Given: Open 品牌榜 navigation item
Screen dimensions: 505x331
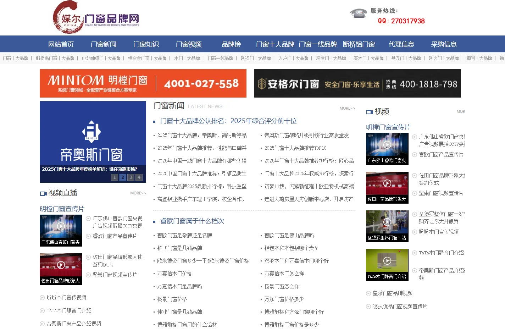Looking at the screenshot, I should (x=231, y=44).
